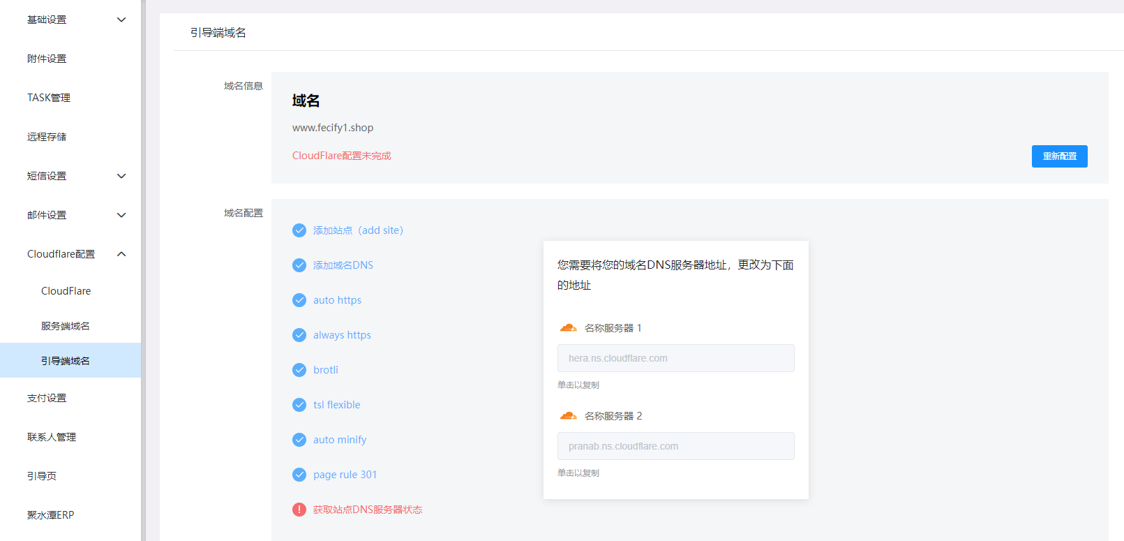Click the 添加域名DNS step link

pos(343,265)
